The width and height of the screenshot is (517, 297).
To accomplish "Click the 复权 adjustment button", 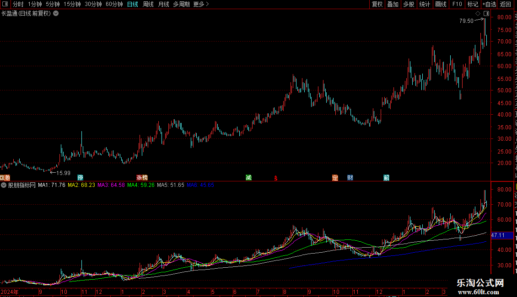I will 377,4.
